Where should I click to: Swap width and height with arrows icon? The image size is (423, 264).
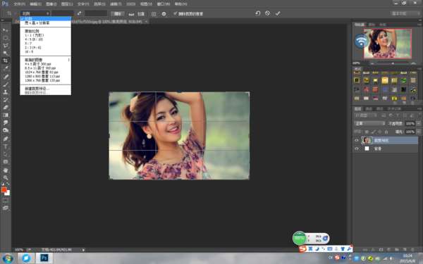(x=79, y=13)
